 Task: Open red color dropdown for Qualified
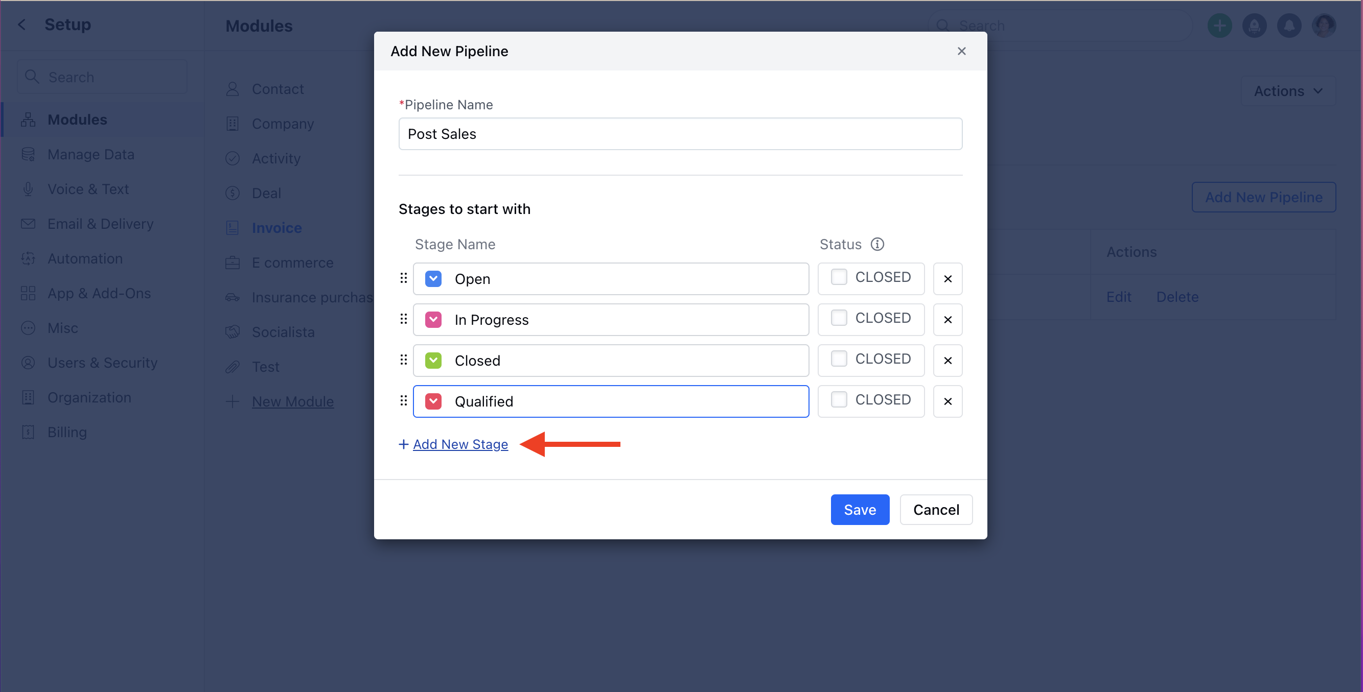[433, 401]
